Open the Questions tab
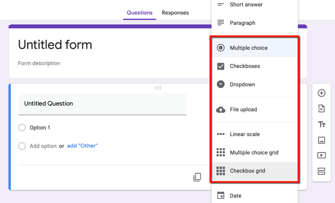This screenshot has height=203, width=335. tap(139, 13)
